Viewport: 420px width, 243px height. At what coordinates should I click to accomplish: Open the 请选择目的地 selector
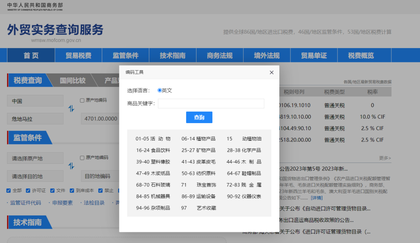35,176
